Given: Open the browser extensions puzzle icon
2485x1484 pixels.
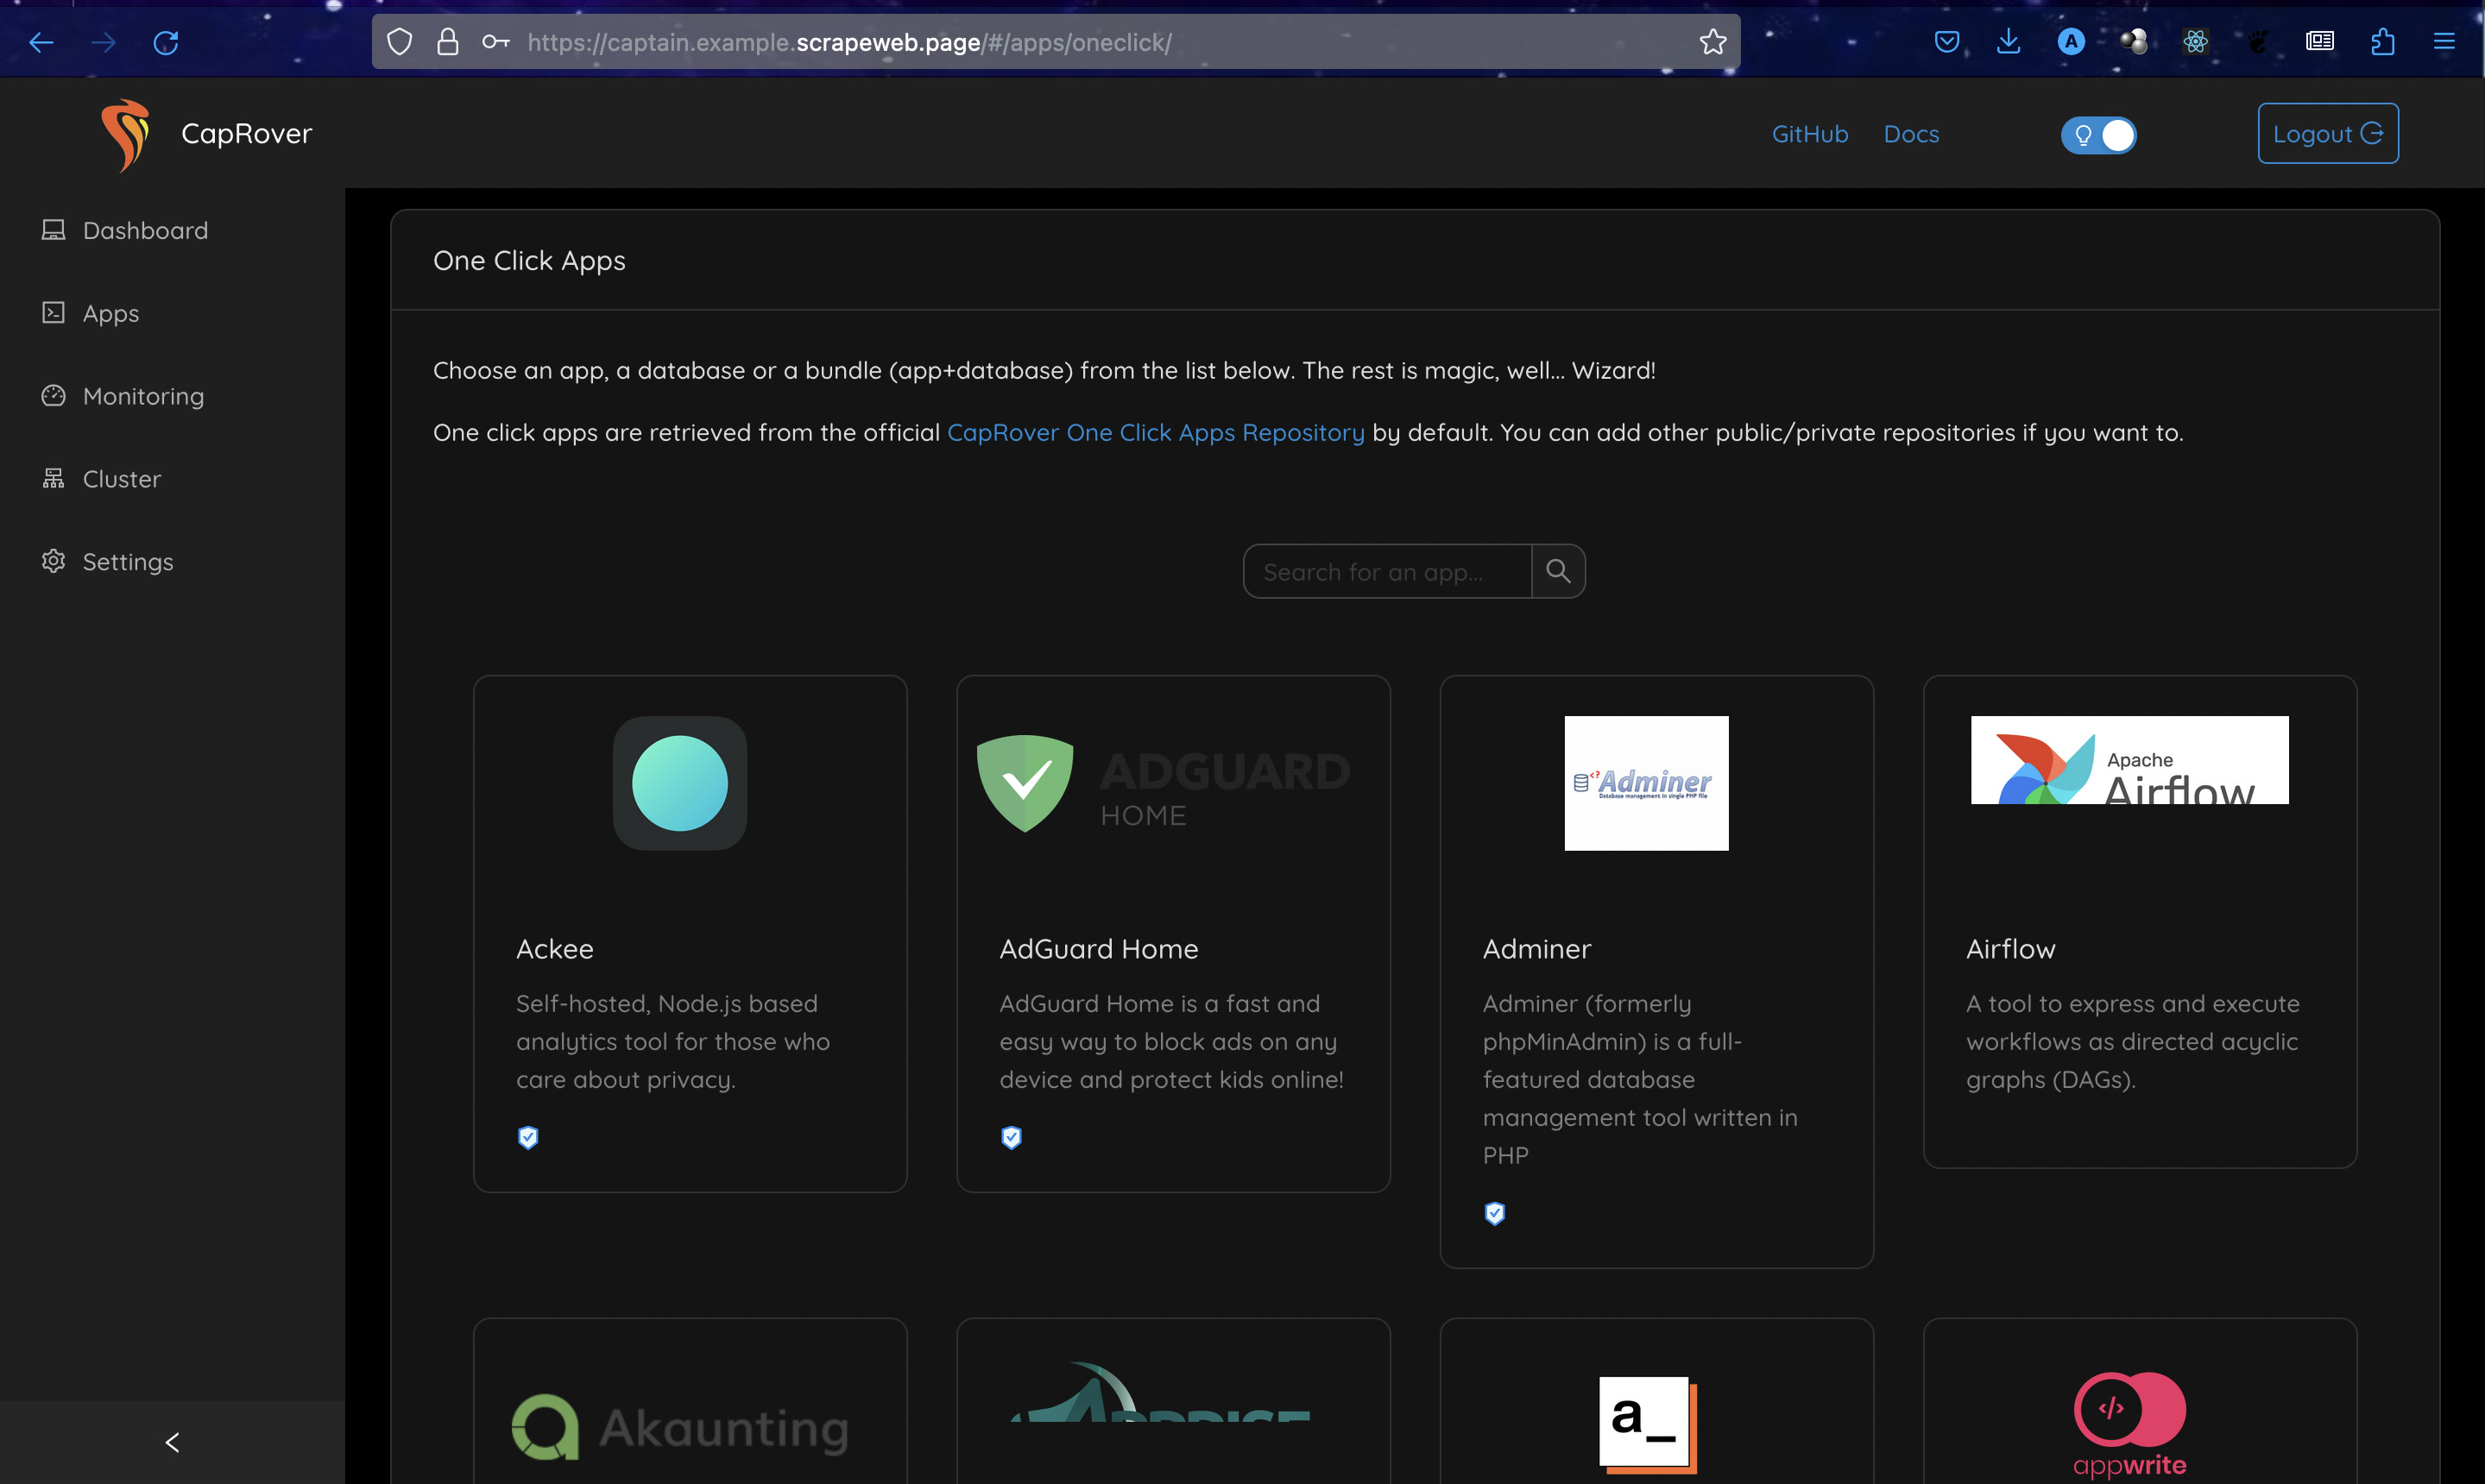Looking at the screenshot, I should pyautogui.click(x=2382, y=42).
